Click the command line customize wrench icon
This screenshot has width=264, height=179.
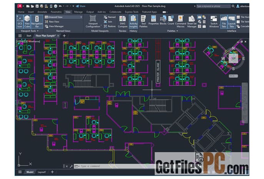pyautogui.click(x=71, y=166)
